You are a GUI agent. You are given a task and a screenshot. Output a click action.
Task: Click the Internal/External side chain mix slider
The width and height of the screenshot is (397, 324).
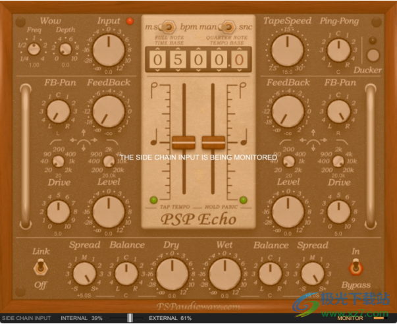coord(130,318)
